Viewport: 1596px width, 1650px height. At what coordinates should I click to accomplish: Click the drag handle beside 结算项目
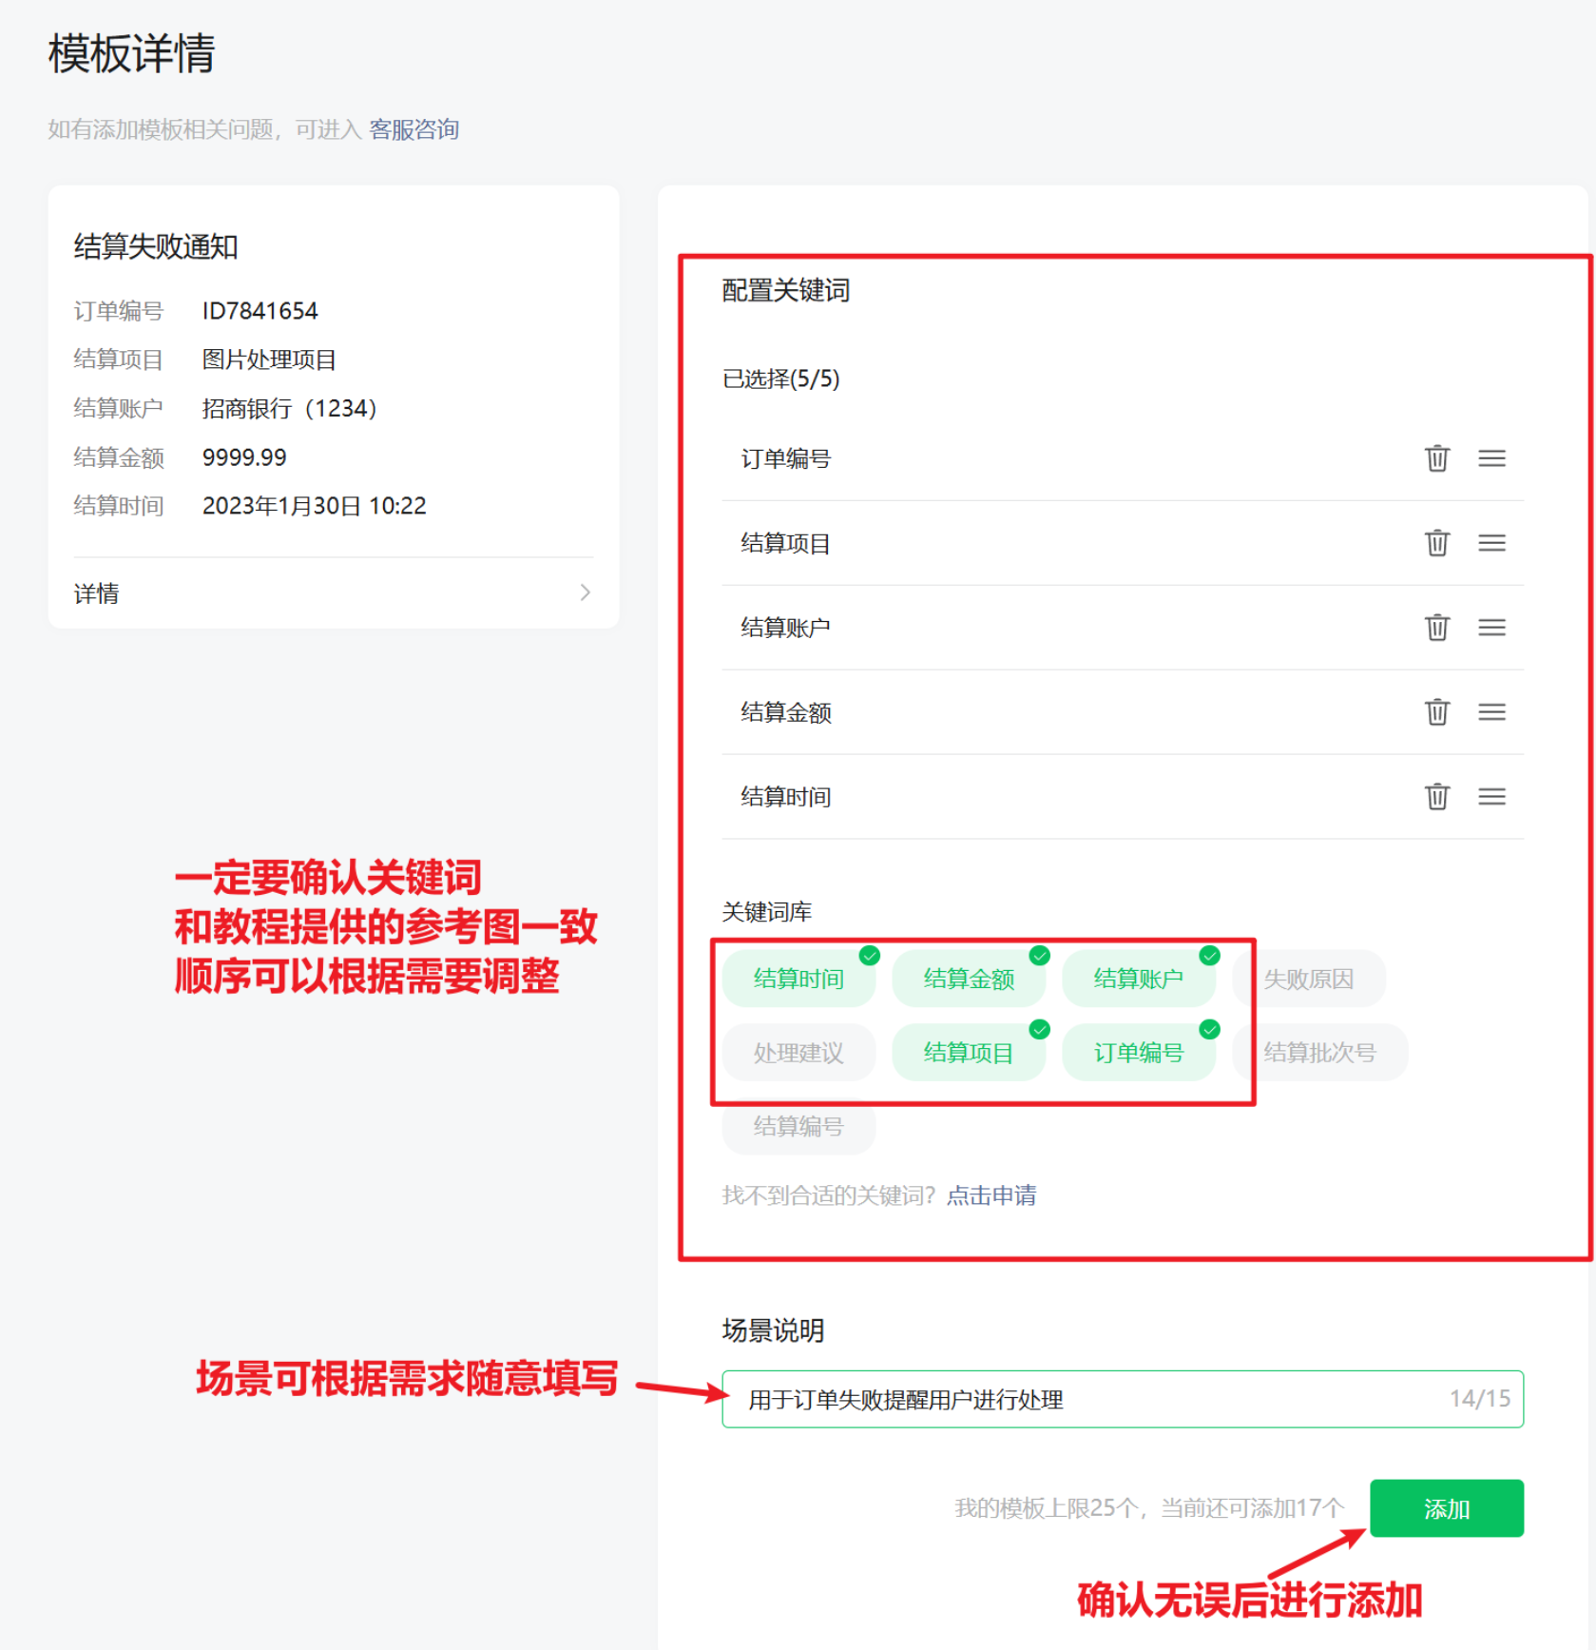(1490, 543)
